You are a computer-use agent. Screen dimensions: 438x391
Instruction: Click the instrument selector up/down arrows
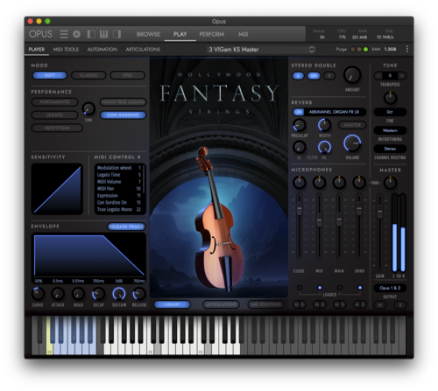312,49
